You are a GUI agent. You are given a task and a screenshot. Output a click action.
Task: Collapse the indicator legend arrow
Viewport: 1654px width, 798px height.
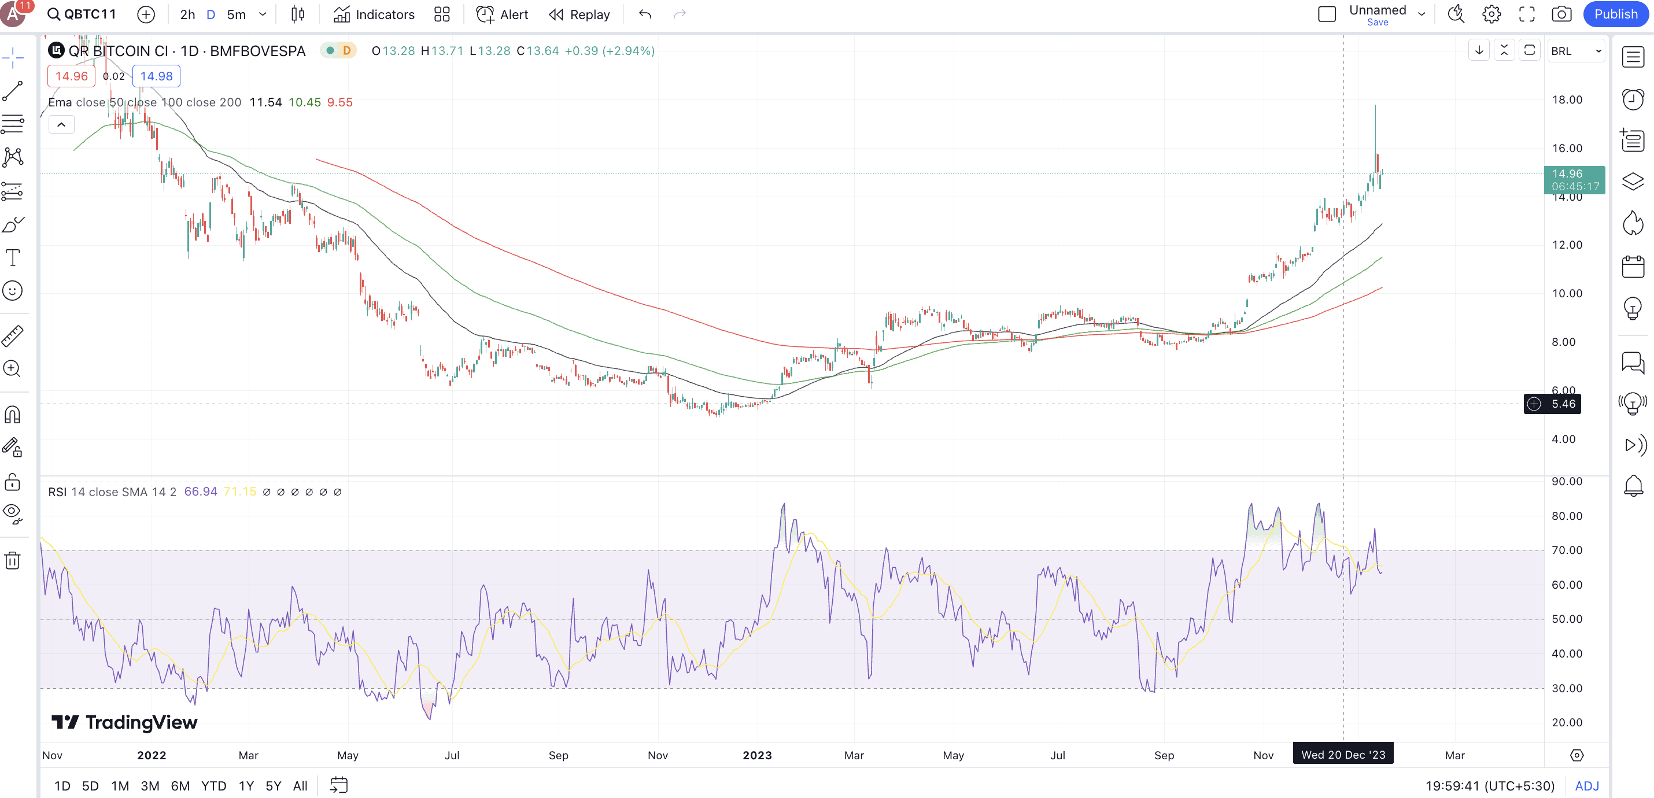coord(62,124)
